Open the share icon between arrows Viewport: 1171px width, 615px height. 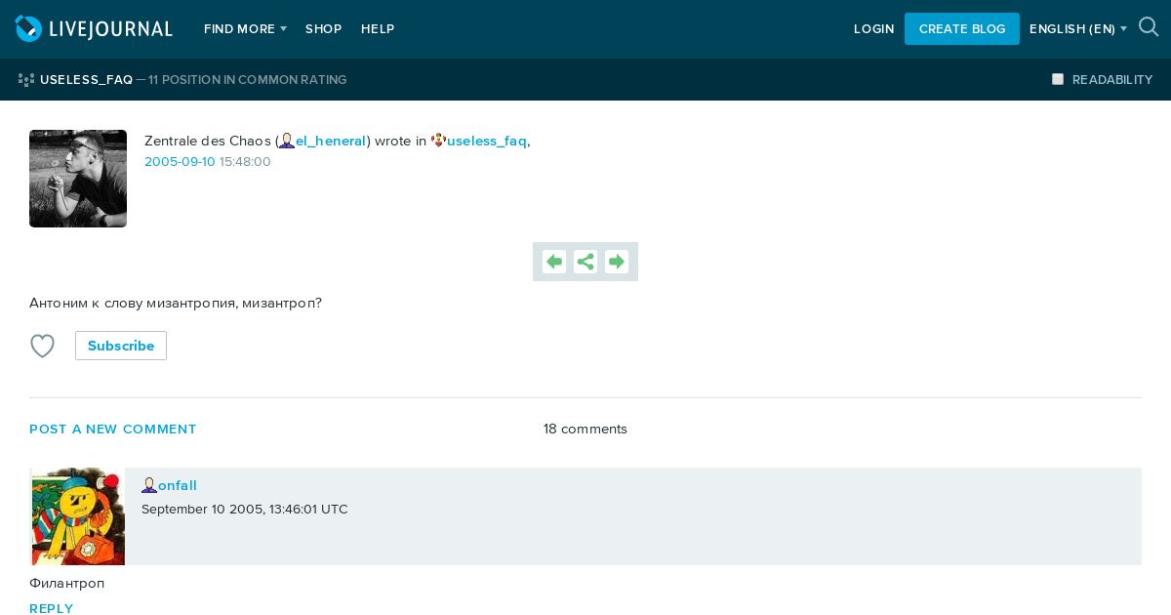[585, 262]
